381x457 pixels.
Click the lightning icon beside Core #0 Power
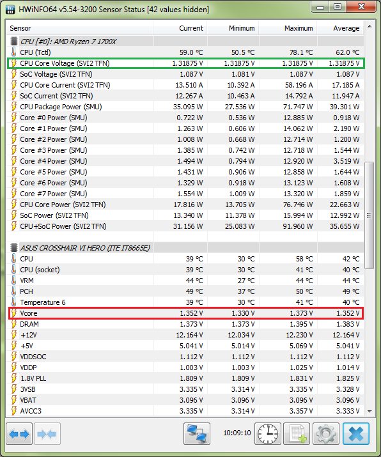point(13,118)
